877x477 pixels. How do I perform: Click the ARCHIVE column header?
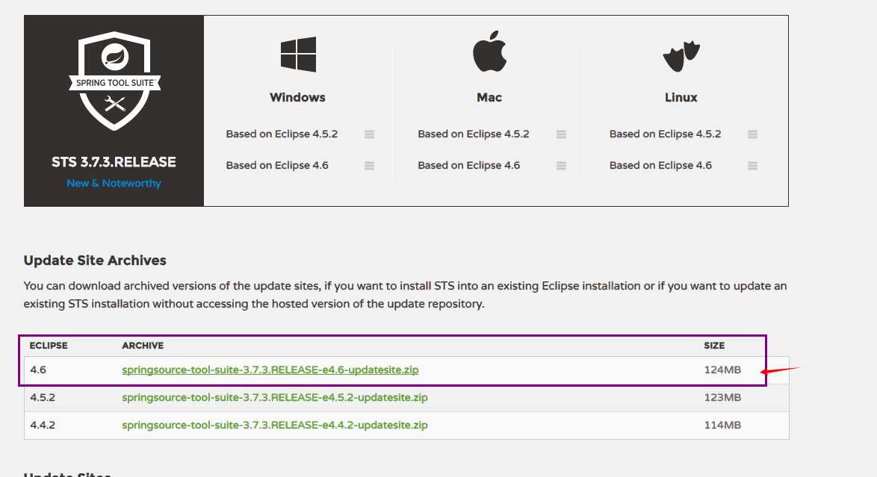pos(143,346)
